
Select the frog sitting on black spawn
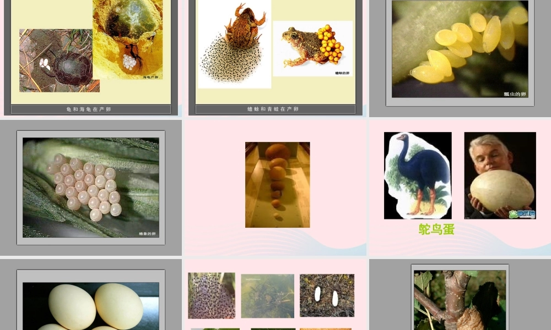click(x=234, y=44)
